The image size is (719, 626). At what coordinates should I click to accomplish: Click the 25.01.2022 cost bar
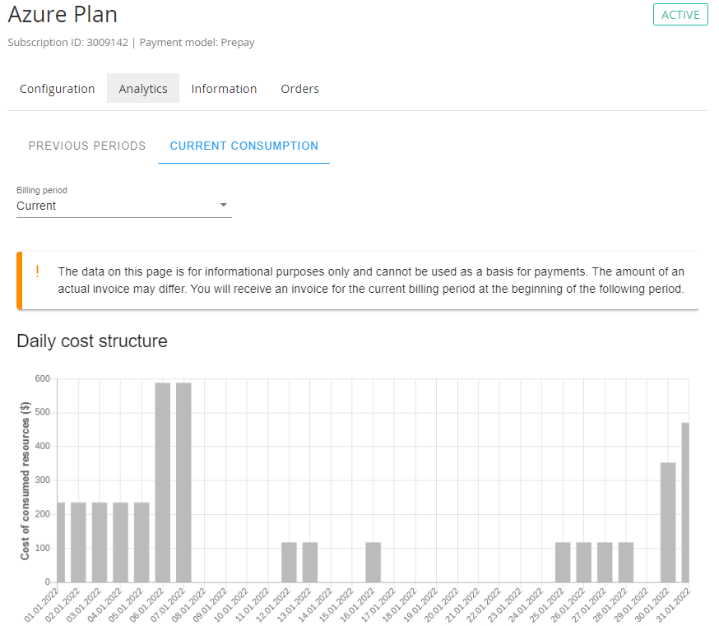(563, 562)
